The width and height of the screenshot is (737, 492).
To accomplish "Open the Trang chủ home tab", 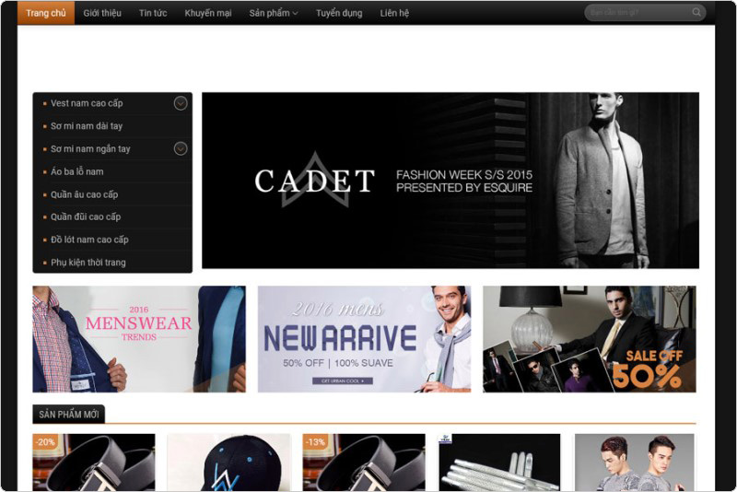I will [x=46, y=13].
